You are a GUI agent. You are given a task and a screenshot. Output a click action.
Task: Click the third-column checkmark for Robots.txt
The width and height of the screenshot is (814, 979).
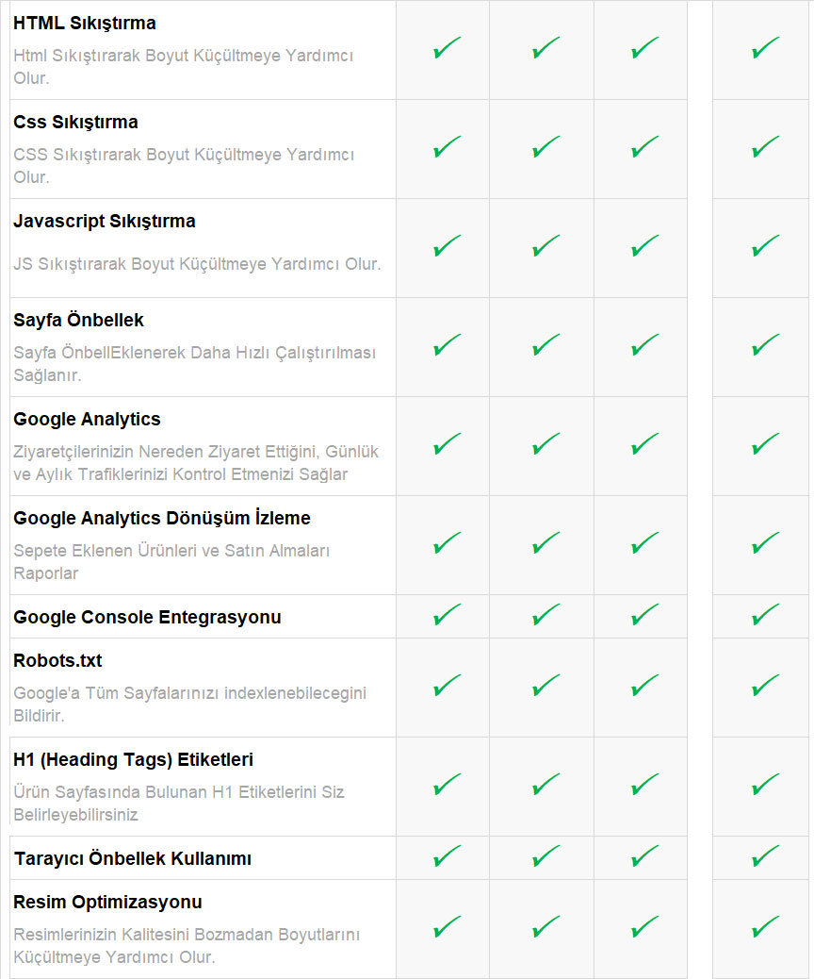644,687
